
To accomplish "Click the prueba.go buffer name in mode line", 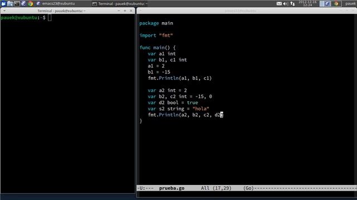I will (x=172, y=188).
